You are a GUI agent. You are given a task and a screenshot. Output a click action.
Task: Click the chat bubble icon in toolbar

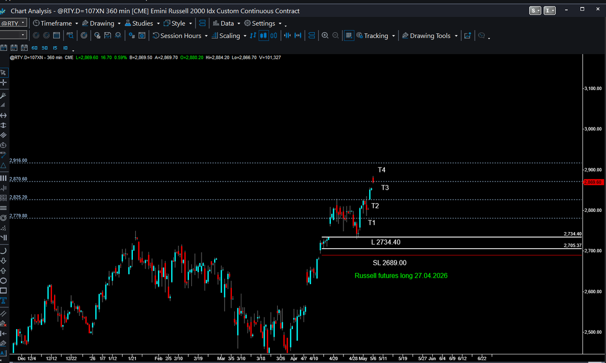tap(481, 36)
